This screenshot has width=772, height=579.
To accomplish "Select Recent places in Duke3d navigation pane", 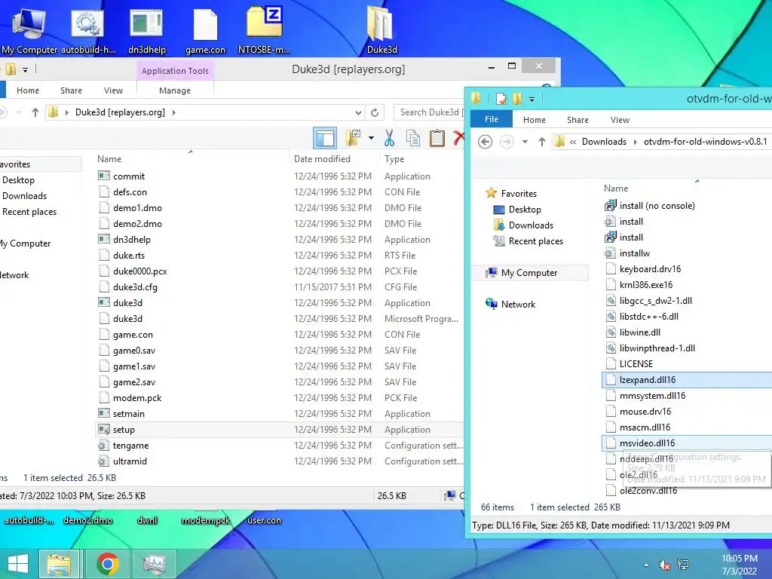I will (29, 212).
